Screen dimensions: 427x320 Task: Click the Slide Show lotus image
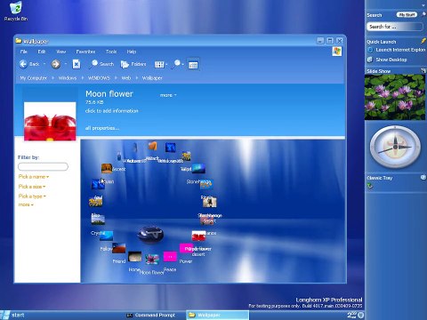tap(395, 97)
